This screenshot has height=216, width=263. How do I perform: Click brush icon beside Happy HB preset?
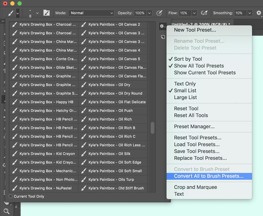[x=14, y=102]
